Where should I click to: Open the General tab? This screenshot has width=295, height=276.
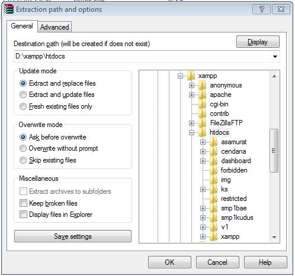(22, 26)
